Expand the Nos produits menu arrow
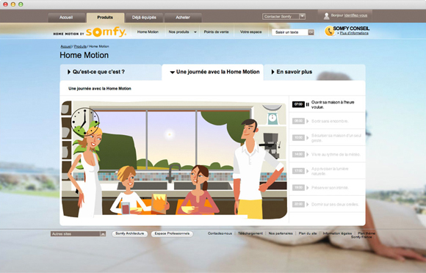426x273 pixels. [x=195, y=32]
